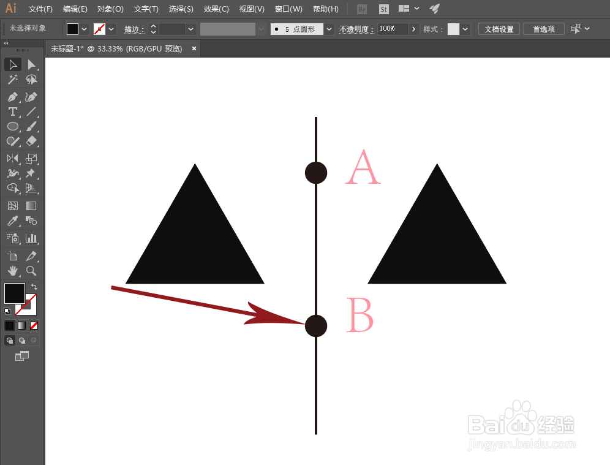This screenshot has height=465, width=610.
Task: Select the Direct Selection tool
Action: tap(31, 64)
